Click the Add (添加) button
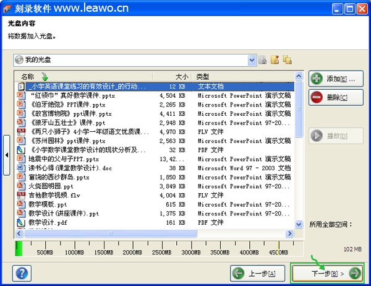The image size is (371, 286). [336, 79]
